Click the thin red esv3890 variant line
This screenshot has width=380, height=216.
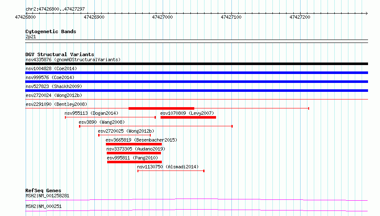coord(156,126)
